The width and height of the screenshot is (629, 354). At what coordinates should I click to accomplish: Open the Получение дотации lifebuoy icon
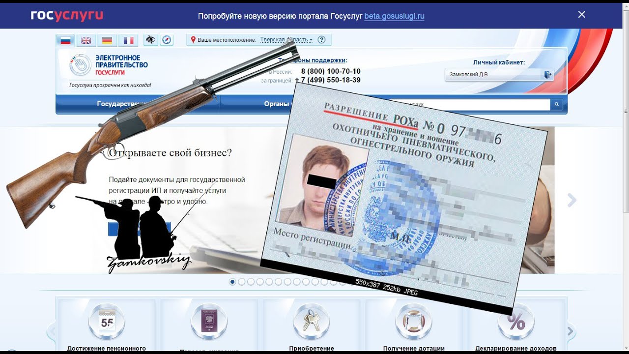point(414,322)
